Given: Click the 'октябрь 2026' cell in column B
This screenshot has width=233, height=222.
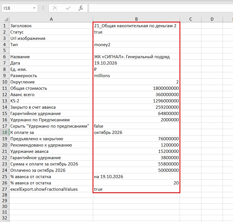Looking at the screenshot, I should click(x=136, y=132).
